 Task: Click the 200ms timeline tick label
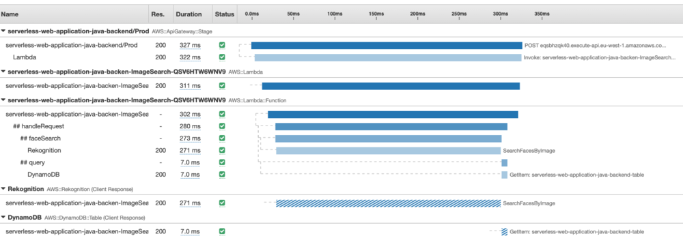coord(417,14)
